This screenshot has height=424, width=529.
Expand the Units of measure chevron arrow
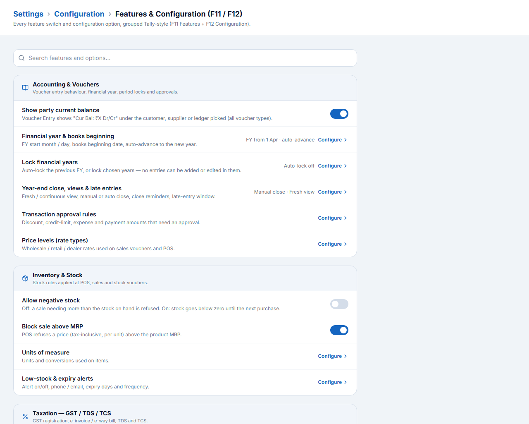(x=346, y=356)
